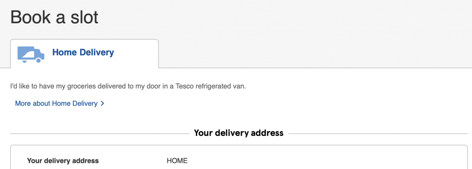
Task: Click the Tesco refrigerated van description text
Action: [128, 86]
